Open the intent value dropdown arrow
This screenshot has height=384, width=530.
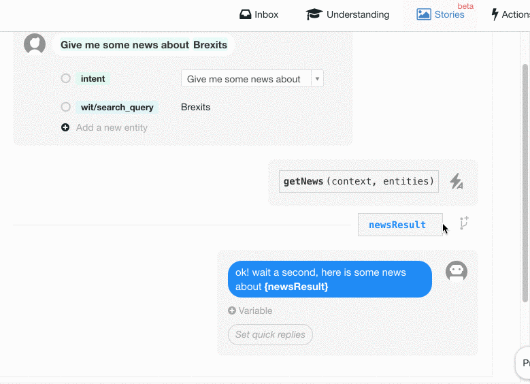click(317, 78)
